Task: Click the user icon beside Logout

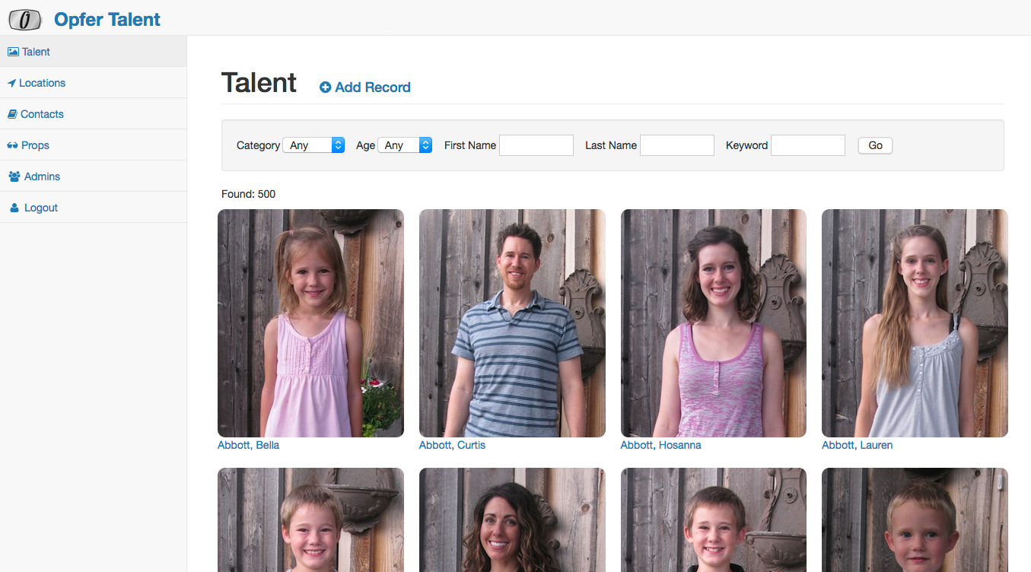Action: (x=14, y=208)
